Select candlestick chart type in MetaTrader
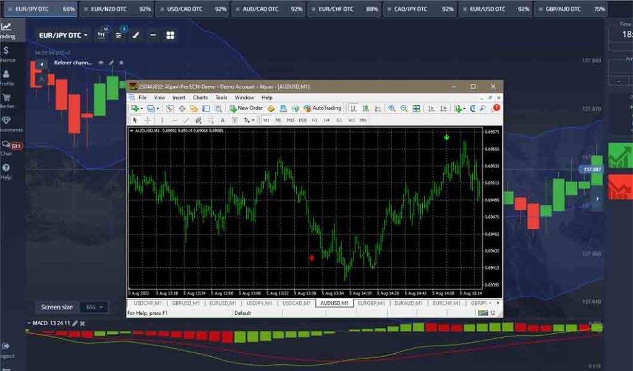 point(365,108)
